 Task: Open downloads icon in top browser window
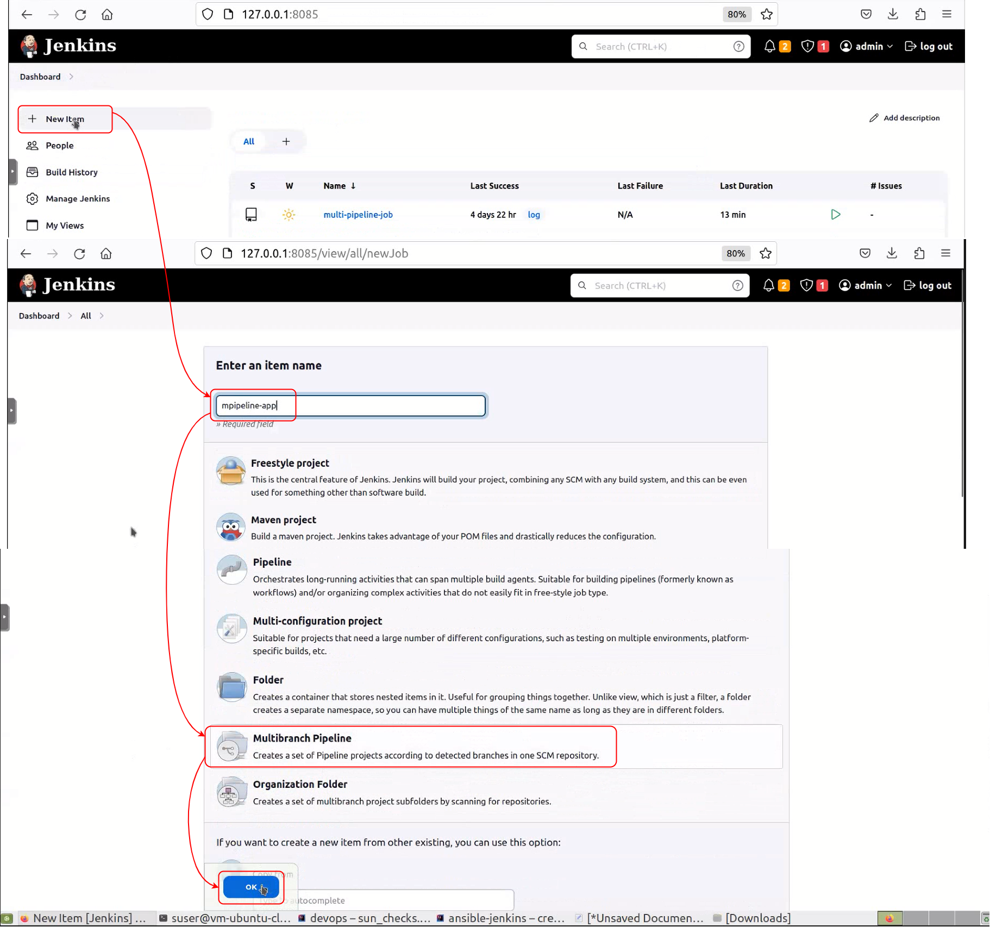[893, 15]
